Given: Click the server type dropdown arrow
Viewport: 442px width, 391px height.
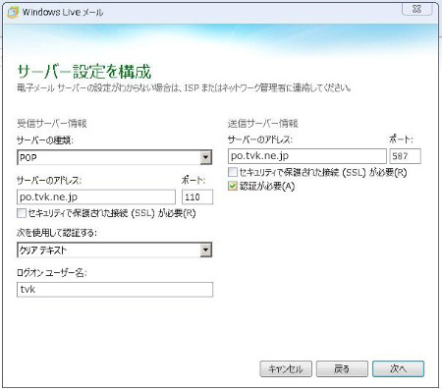Looking at the screenshot, I should click(x=205, y=157).
